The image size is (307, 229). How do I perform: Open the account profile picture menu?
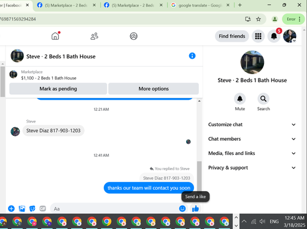click(290, 36)
